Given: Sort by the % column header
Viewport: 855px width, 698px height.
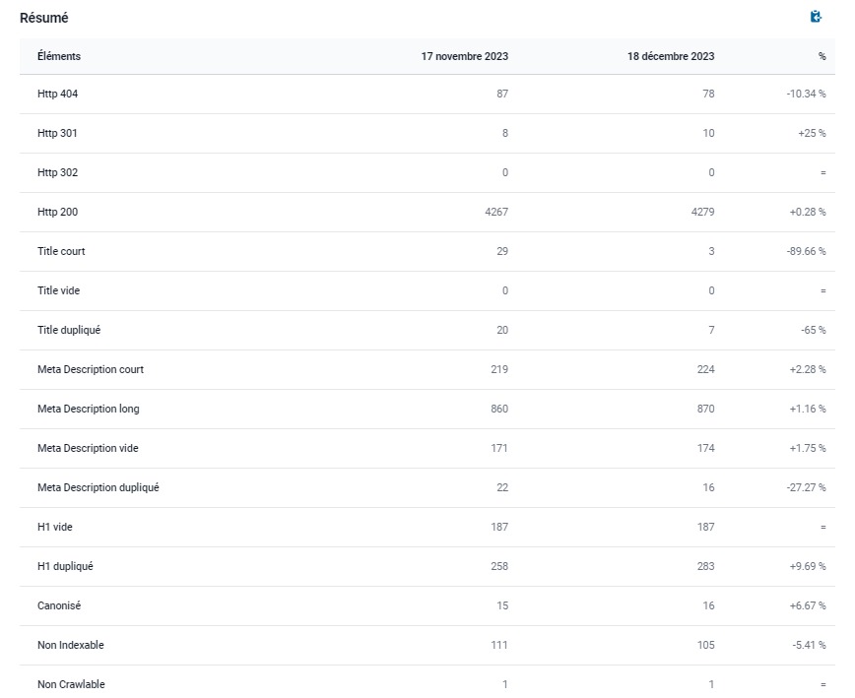Looking at the screenshot, I should pos(821,56).
